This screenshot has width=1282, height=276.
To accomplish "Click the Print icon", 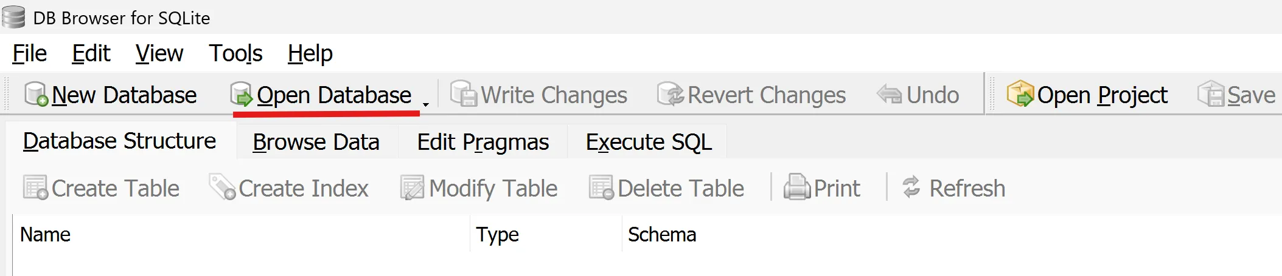I will [796, 187].
